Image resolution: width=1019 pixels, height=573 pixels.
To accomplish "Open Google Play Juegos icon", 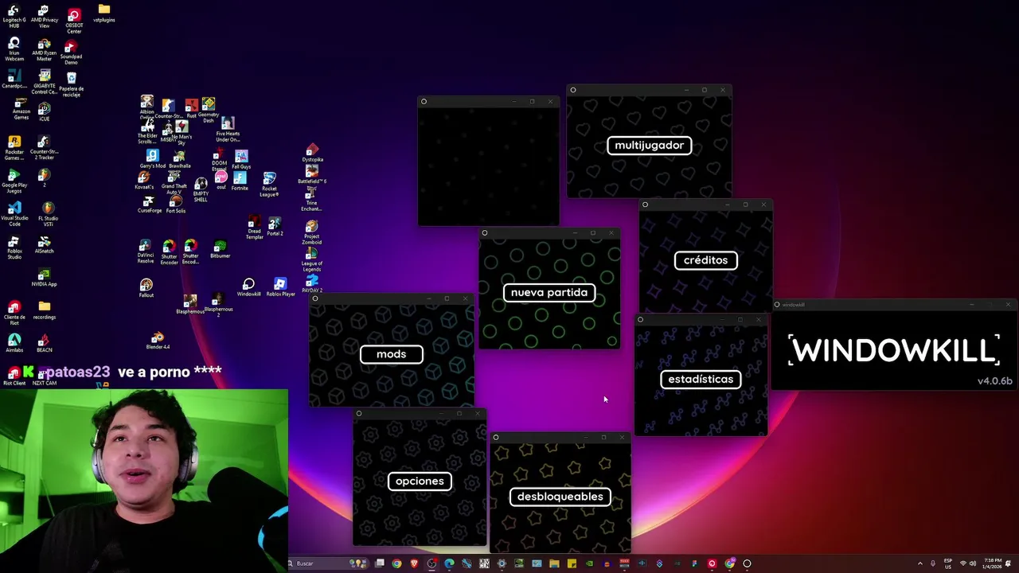I will coord(14,181).
